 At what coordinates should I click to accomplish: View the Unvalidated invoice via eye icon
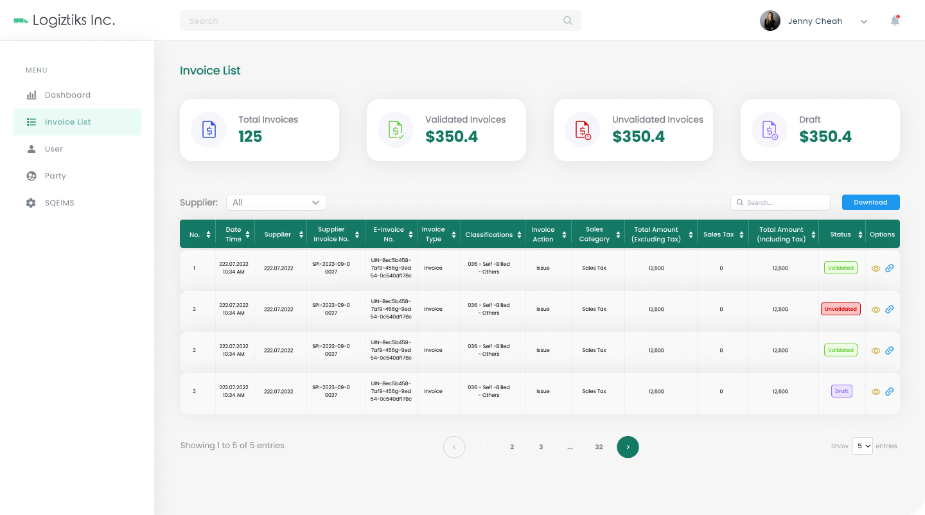pos(876,310)
